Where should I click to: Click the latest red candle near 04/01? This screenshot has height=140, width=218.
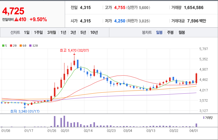(x=196, y=78)
